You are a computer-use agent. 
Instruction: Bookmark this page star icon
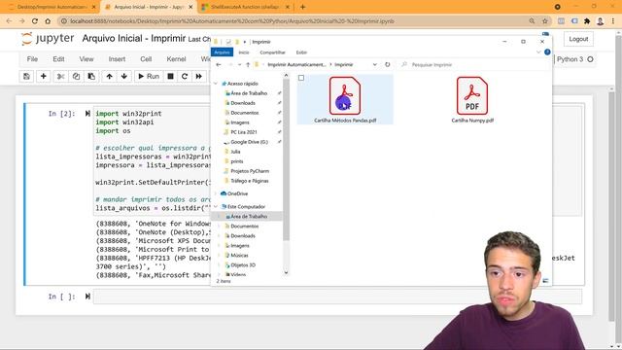click(x=545, y=21)
